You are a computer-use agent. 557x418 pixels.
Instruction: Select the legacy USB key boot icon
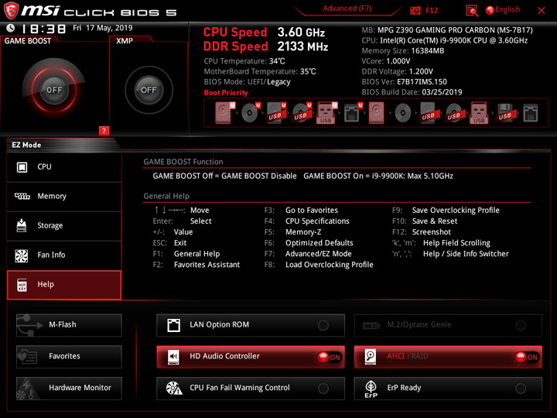click(x=479, y=113)
